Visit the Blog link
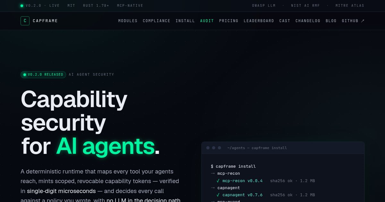Image resolution: width=385 pixels, height=202 pixels. (331, 21)
